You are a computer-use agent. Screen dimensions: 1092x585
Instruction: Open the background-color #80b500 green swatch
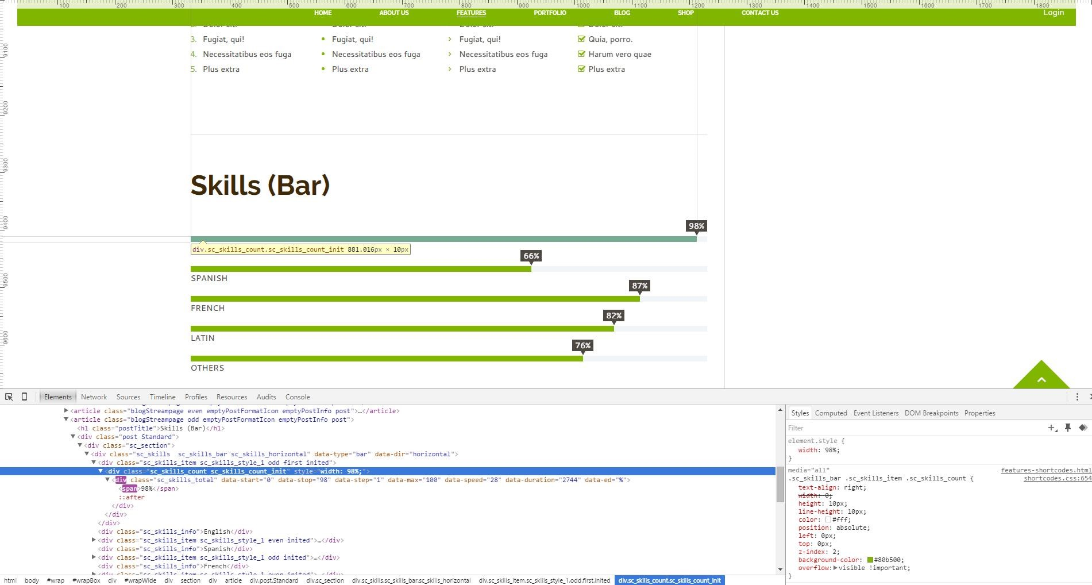[870, 560]
